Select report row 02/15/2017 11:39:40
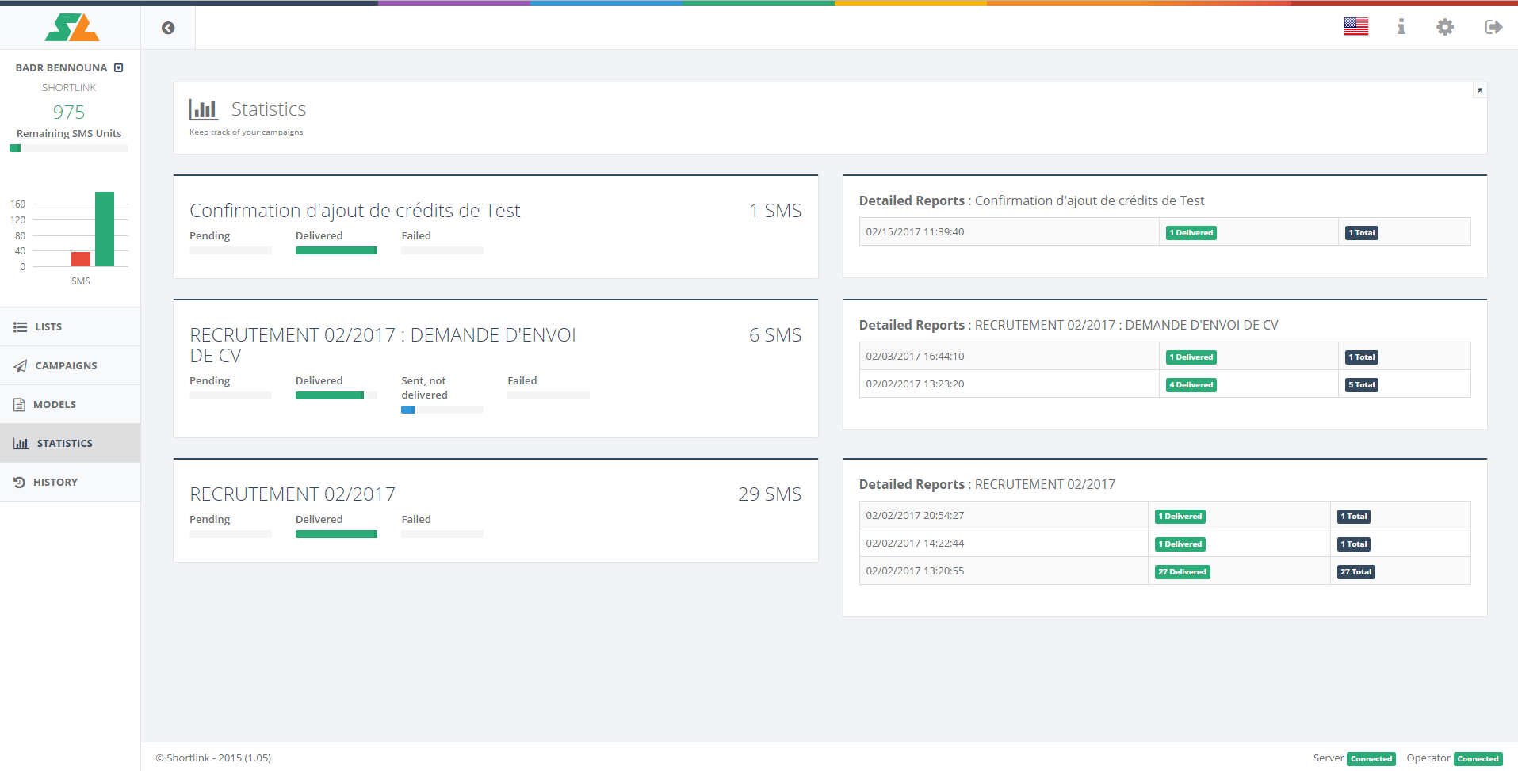 point(1164,231)
